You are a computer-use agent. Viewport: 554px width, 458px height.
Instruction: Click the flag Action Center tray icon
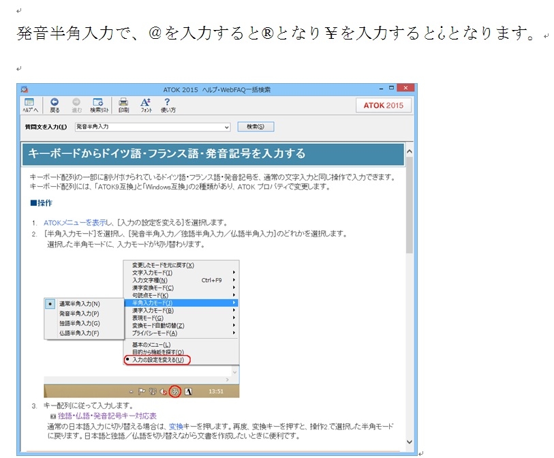[x=142, y=391]
